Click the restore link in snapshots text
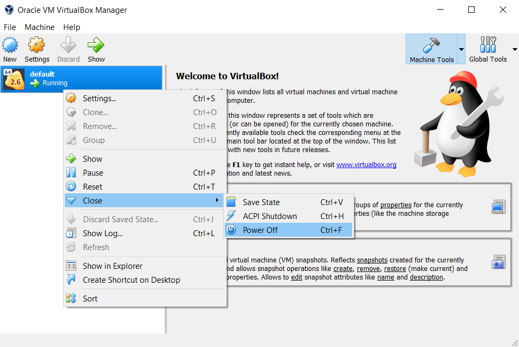This screenshot has height=347, width=519. pyautogui.click(x=395, y=268)
